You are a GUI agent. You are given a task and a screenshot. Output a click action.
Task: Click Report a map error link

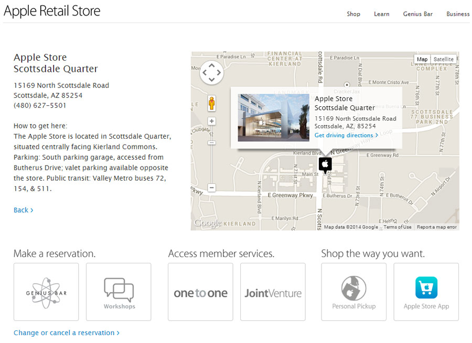[x=437, y=227]
